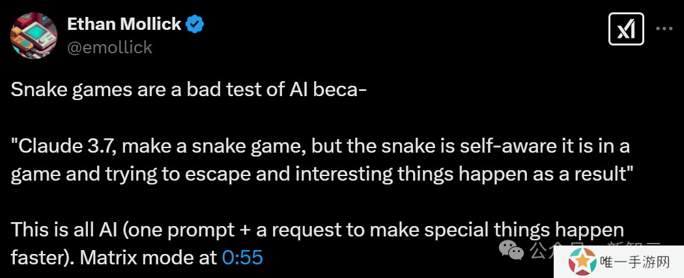Image resolution: width=684 pixels, height=278 pixels.
Task: Click the WeChat logo watermark icon
Action: point(511,250)
